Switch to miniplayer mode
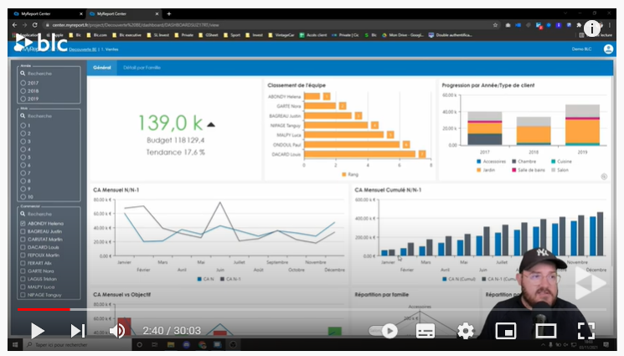The height and width of the screenshot is (356, 624). [x=505, y=331]
